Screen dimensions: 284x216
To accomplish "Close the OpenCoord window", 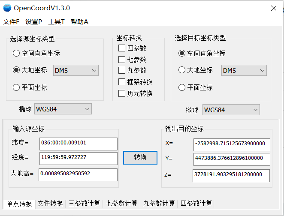I will (x=273, y=8).
